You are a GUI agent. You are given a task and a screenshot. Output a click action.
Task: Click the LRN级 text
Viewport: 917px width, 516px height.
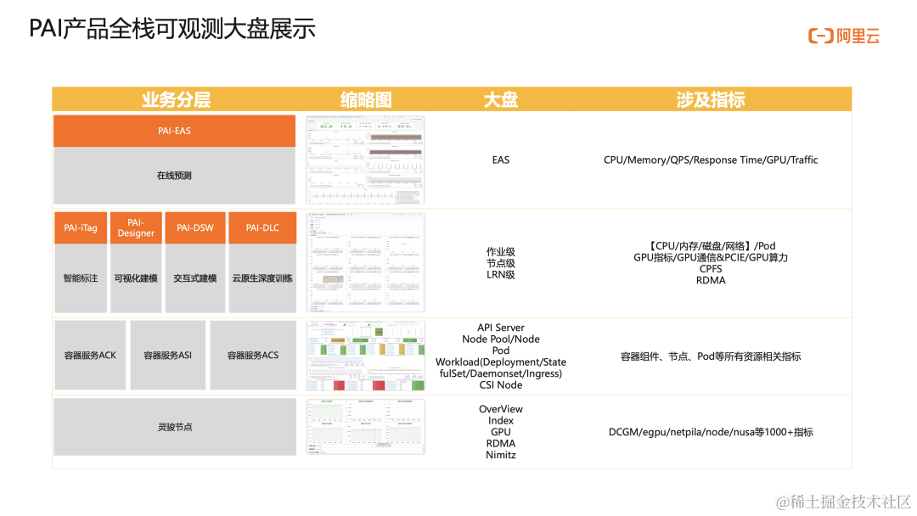501,275
